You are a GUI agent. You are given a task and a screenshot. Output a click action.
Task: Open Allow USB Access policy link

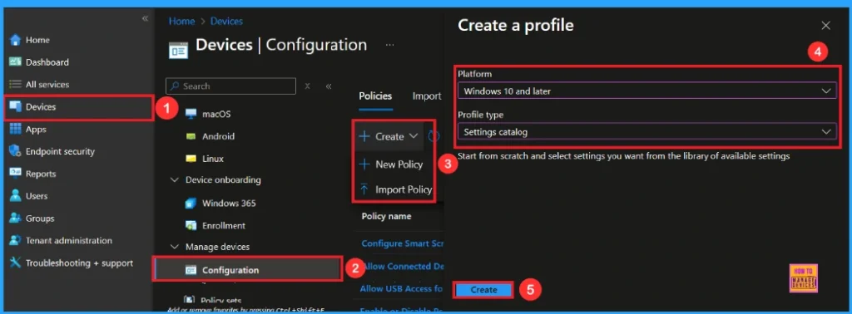pyautogui.click(x=402, y=289)
